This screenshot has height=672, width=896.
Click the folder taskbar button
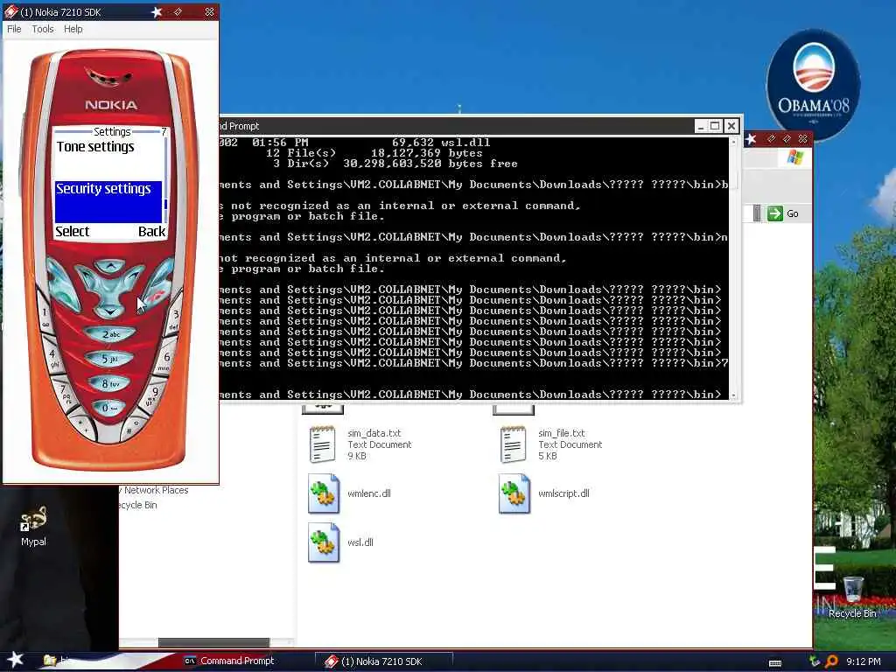point(57,661)
